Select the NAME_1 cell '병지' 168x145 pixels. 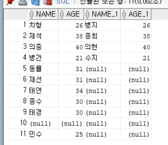(102, 25)
